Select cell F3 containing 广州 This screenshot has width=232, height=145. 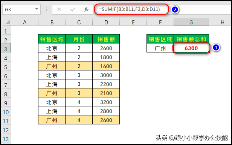tap(160, 48)
